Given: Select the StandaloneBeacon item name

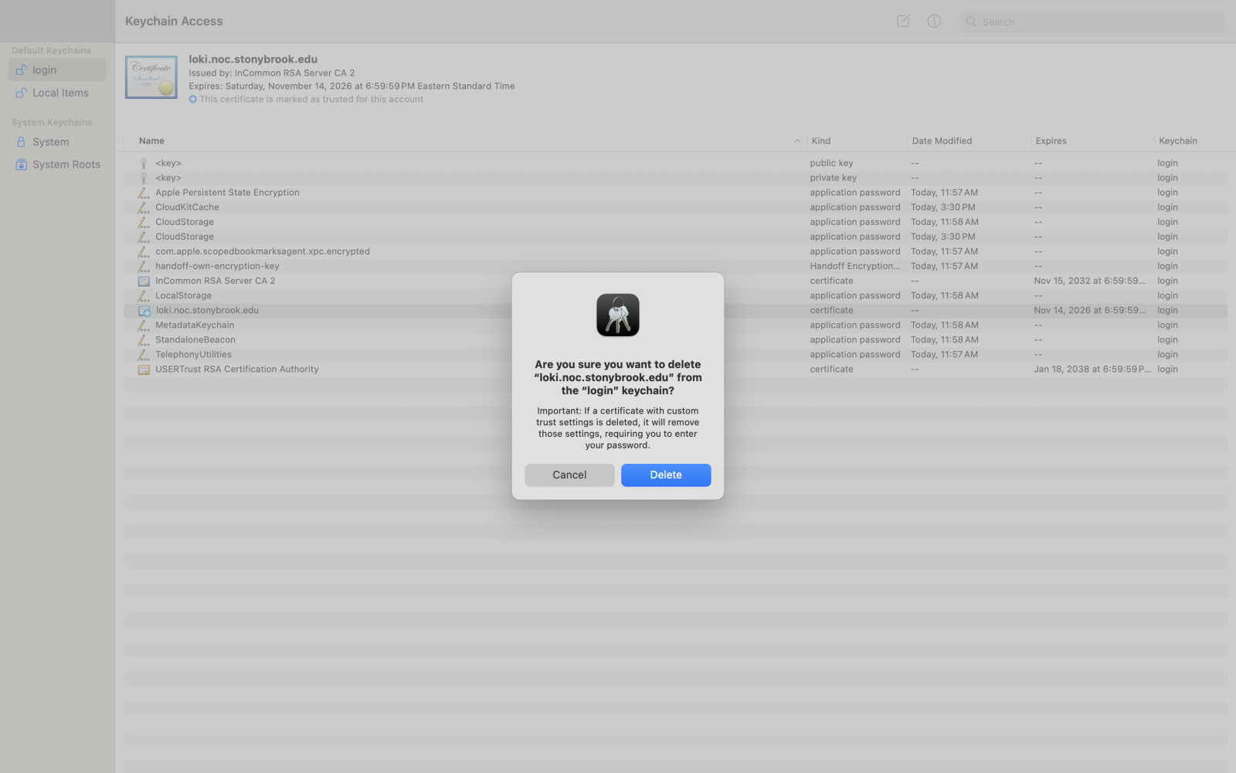Looking at the screenshot, I should click(195, 339).
